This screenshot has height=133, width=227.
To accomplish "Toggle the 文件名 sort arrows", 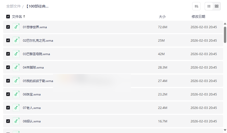I will (24, 17).
